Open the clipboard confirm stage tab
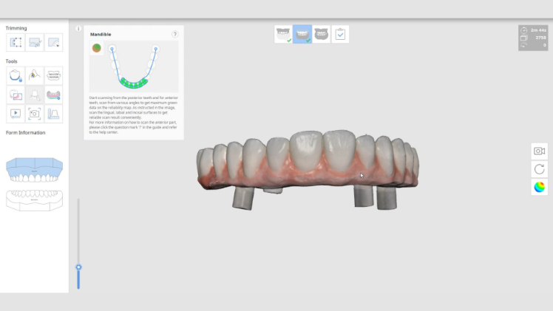Viewport: 553px width, 311px height. click(340, 34)
